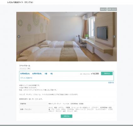
Task: Show the next room photo with right arrow
Action: click(x=114, y=37)
